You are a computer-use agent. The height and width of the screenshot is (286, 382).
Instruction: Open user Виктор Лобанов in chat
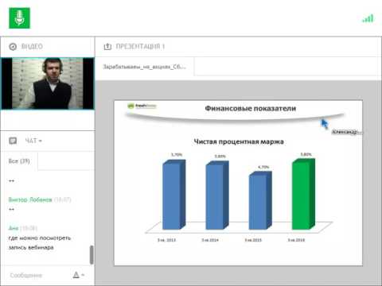click(30, 199)
